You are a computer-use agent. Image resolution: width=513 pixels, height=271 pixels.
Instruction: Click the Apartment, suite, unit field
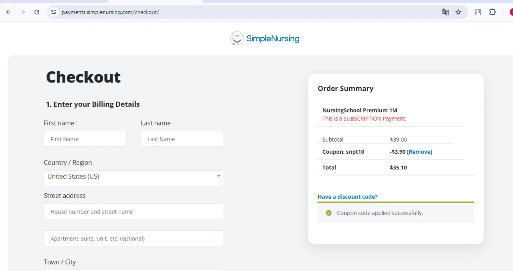pos(133,238)
